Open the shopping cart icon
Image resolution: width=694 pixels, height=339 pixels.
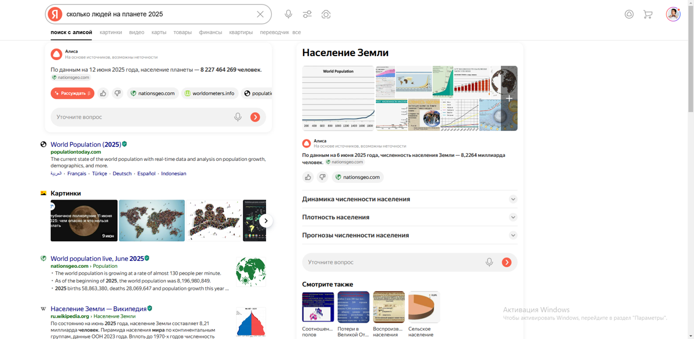pos(648,14)
